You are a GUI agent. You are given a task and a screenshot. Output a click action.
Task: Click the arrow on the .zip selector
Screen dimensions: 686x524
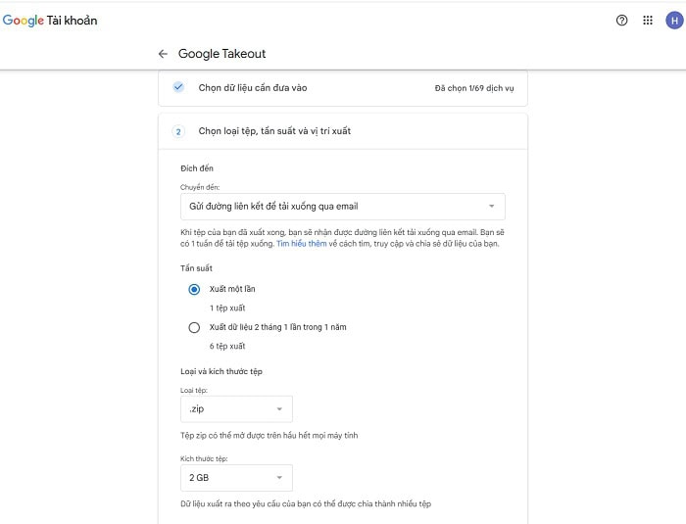click(278, 408)
